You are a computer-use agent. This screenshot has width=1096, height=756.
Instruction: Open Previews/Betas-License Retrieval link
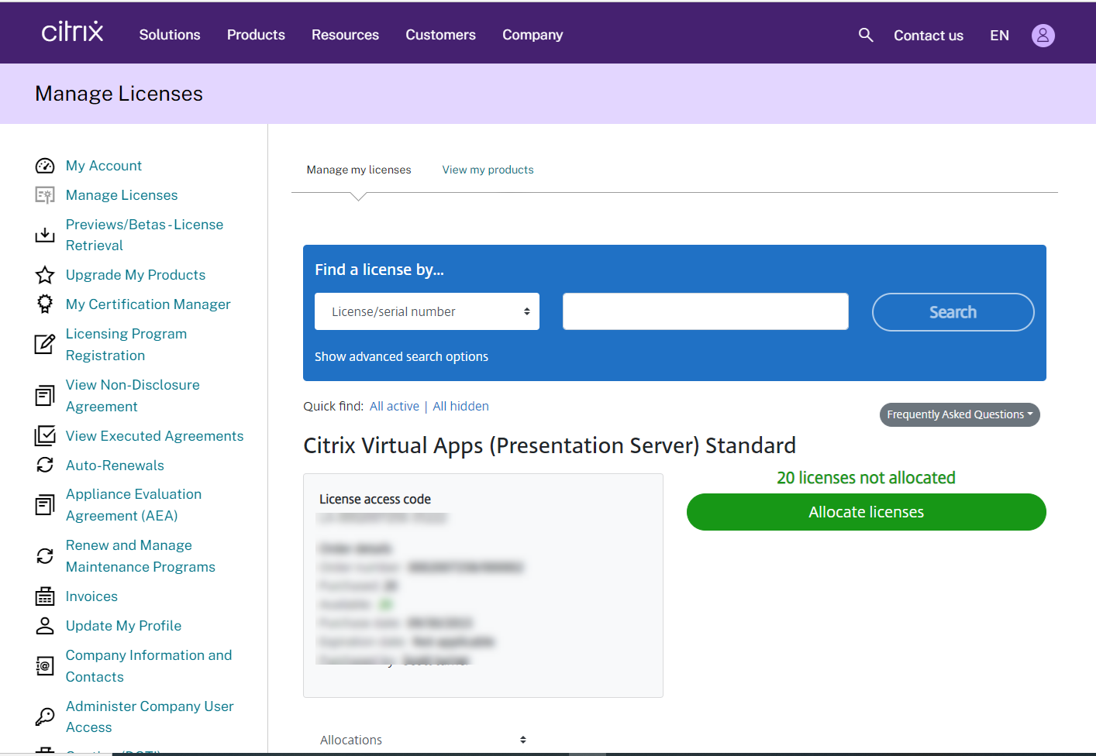pyautogui.click(x=144, y=235)
